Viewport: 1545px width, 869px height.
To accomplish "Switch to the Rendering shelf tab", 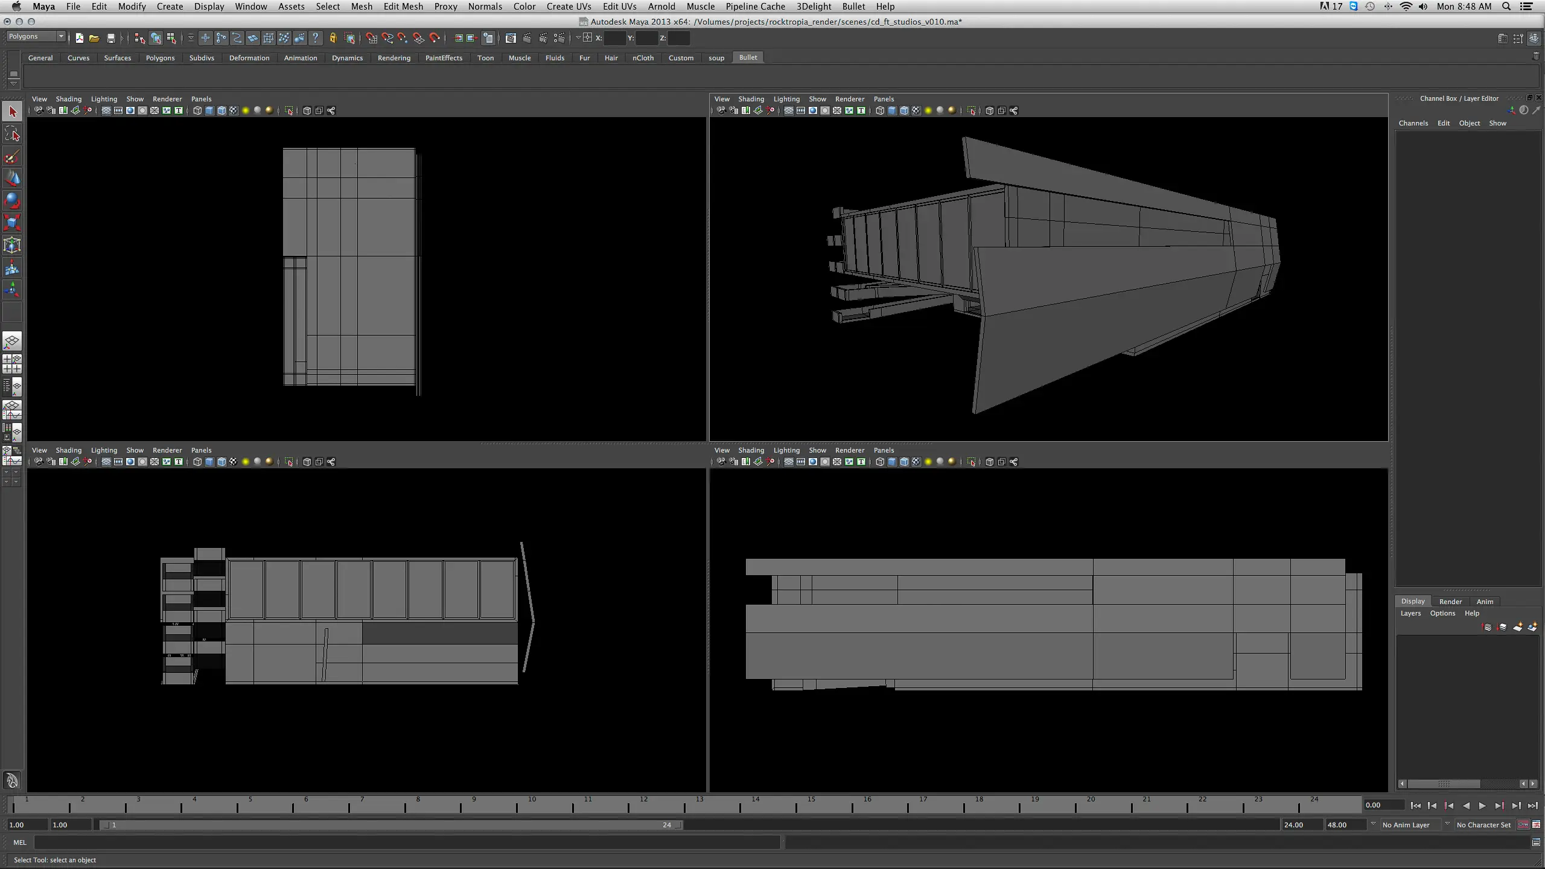I will 394,58.
